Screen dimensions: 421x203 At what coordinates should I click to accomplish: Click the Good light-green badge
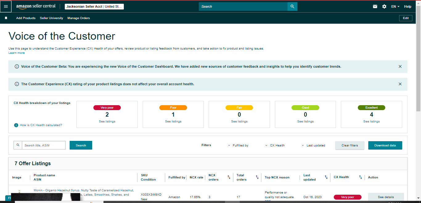305,108
